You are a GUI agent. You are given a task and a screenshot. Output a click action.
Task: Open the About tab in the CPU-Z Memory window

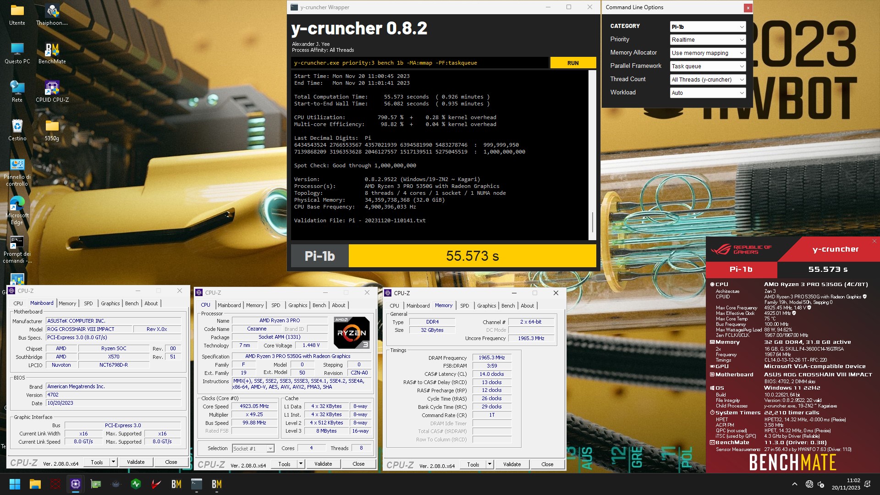527,306
